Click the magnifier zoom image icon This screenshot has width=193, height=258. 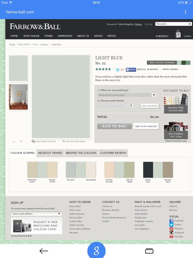point(33,141)
